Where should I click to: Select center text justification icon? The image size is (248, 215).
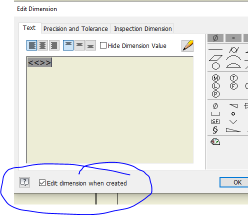coord(42,45)
